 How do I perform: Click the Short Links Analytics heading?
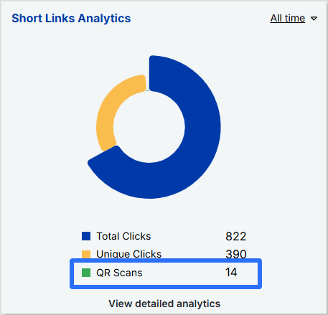tap(71, 18)
